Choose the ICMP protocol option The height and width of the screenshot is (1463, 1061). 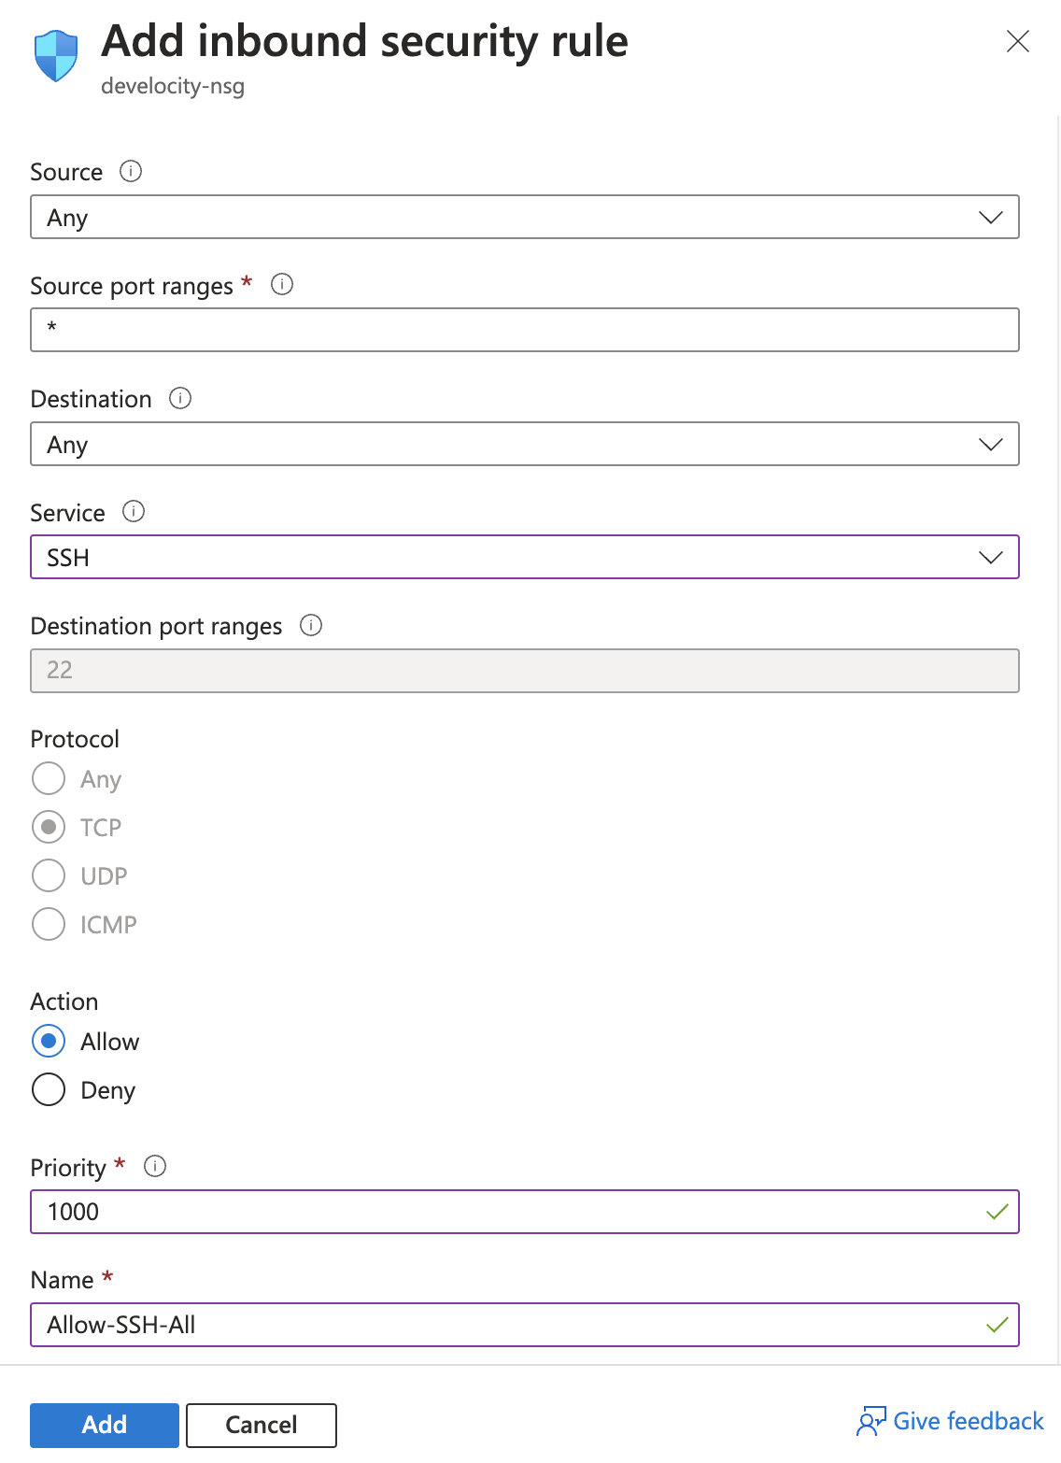tap(49, 924)
